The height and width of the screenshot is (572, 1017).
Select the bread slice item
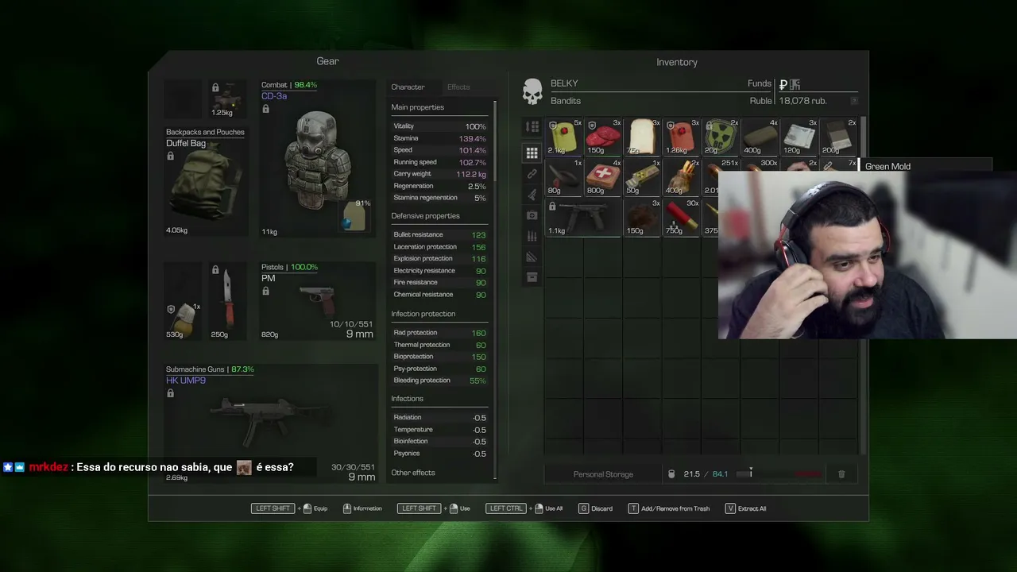(642, 137)
